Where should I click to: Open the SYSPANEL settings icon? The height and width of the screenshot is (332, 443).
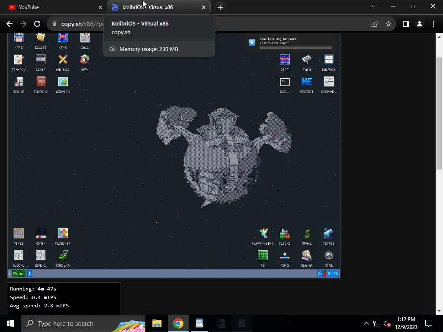(x=329, y=85)
